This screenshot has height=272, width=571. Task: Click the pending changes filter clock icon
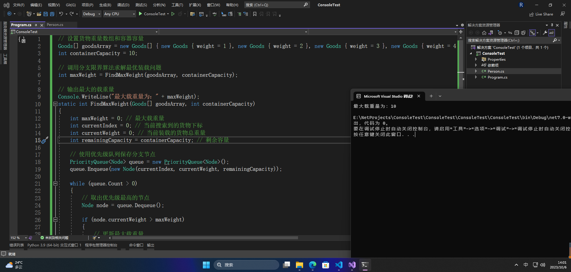point(500,33)
